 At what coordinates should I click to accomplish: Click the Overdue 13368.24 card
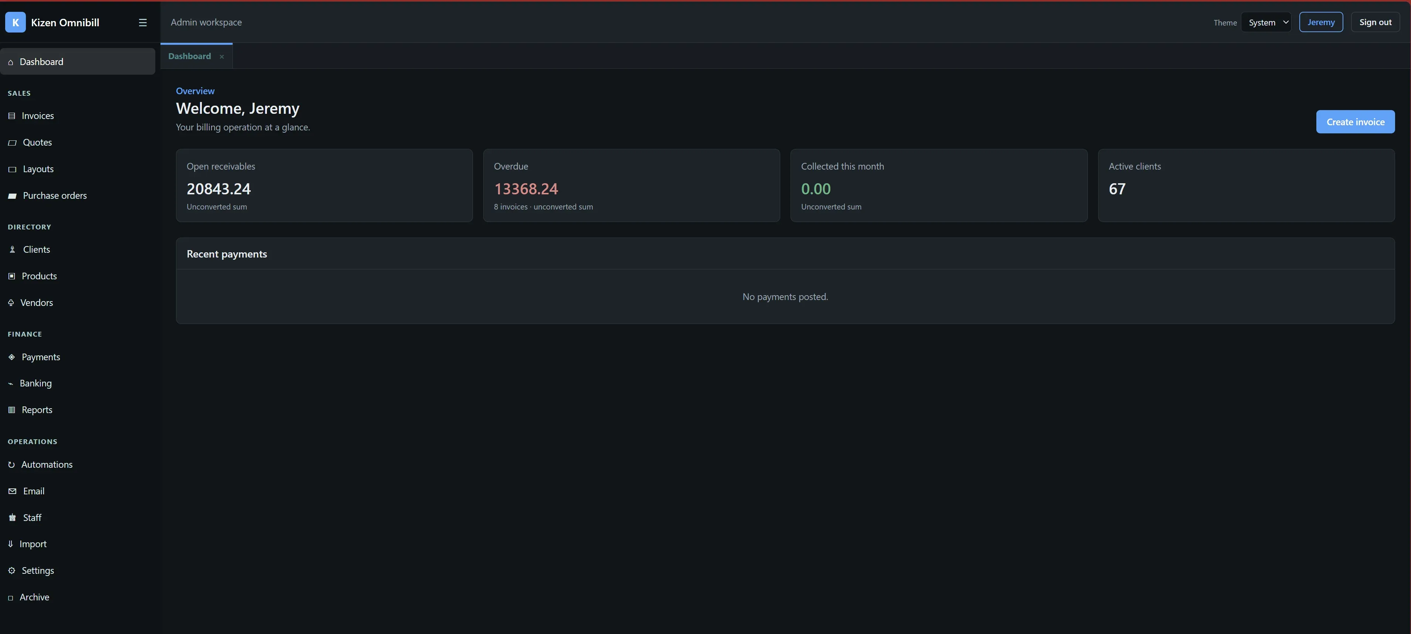point(632,185)
